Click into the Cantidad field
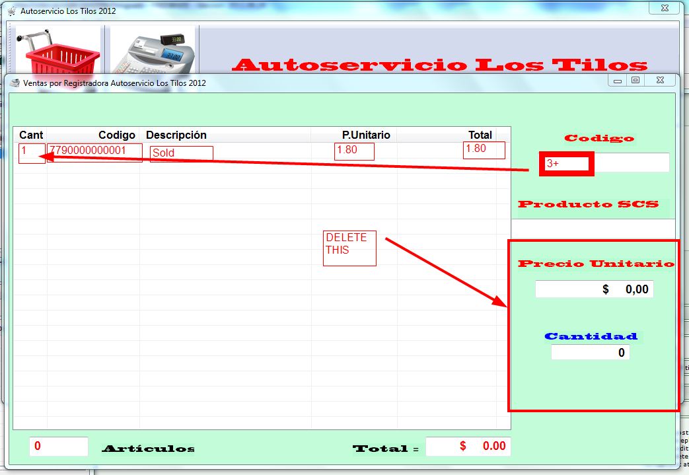 pyautogui.click(x=590, y=353)
